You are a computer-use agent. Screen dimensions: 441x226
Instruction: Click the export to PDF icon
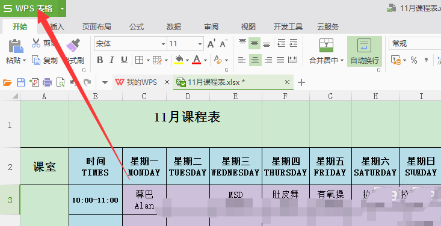pos(34,82)
